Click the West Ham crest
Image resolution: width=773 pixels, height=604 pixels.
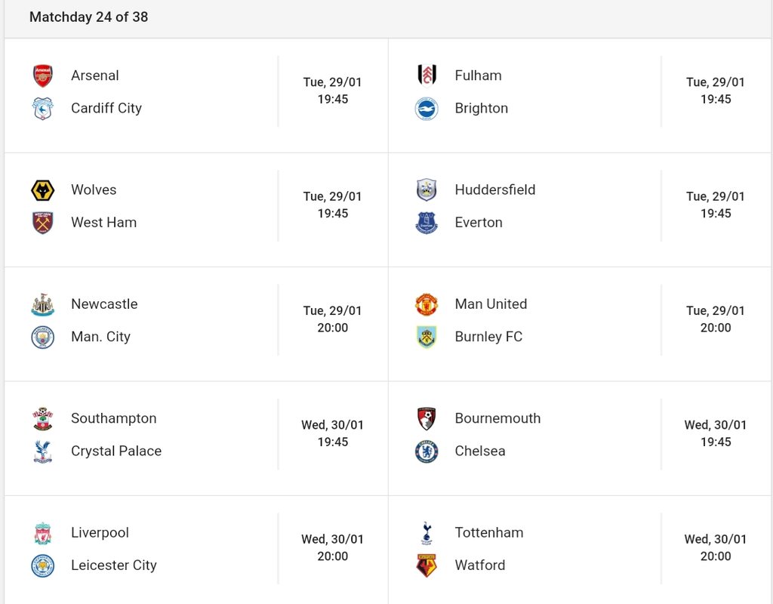pos(43,223)
